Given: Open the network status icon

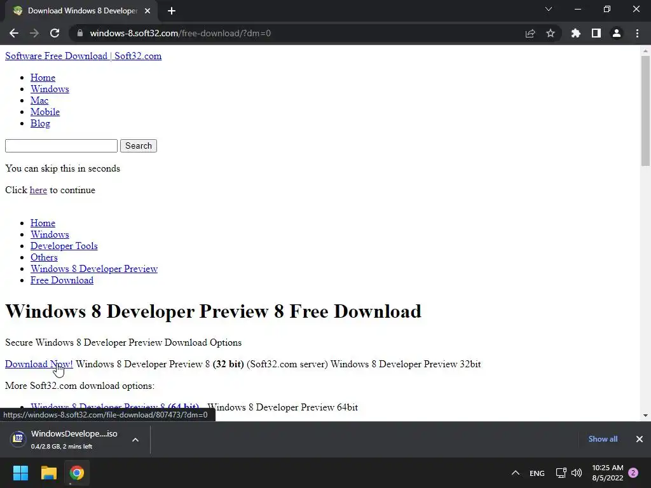Looking at the screenshot, I should [x=561, y=473].
